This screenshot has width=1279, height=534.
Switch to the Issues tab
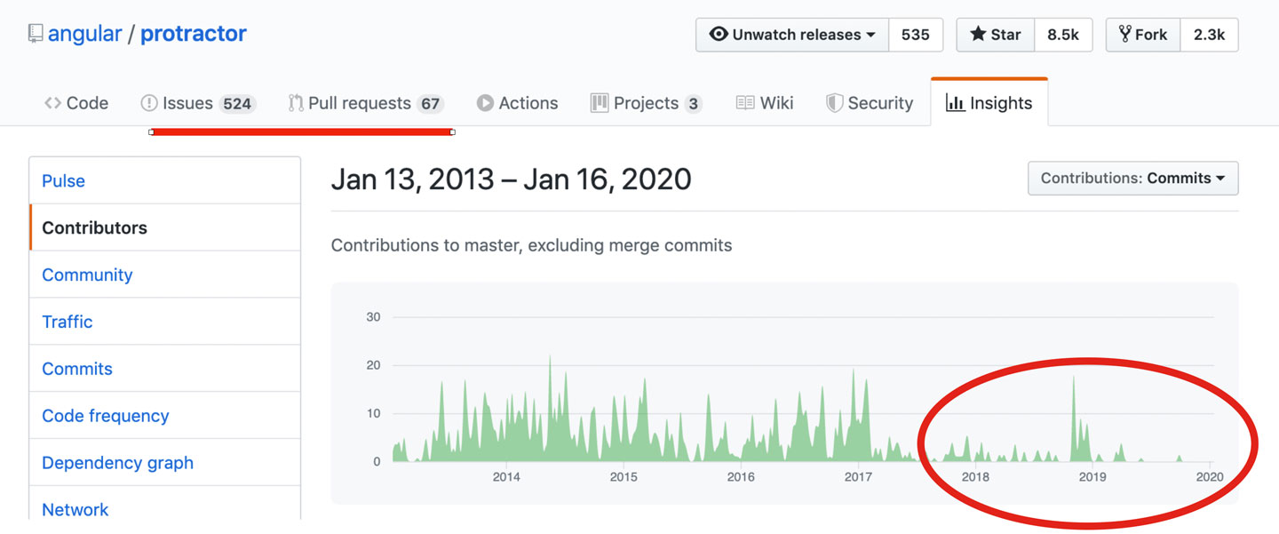[198, 103]
